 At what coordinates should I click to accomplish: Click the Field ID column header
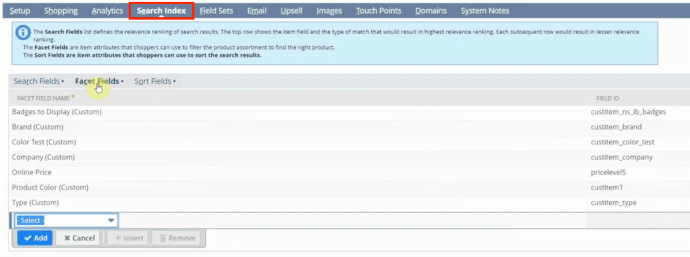click(607, 99)
